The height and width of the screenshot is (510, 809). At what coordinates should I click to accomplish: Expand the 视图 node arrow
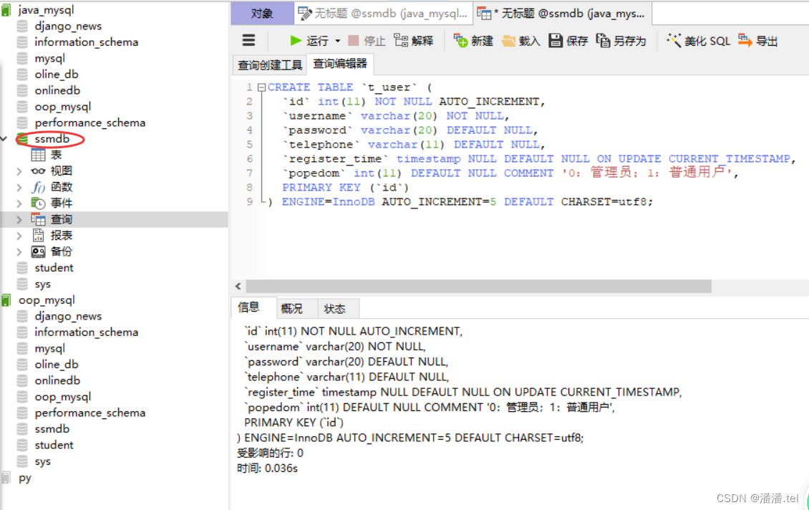(19, 171)
